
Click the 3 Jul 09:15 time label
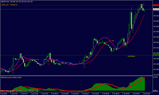[x=146, y=94]
